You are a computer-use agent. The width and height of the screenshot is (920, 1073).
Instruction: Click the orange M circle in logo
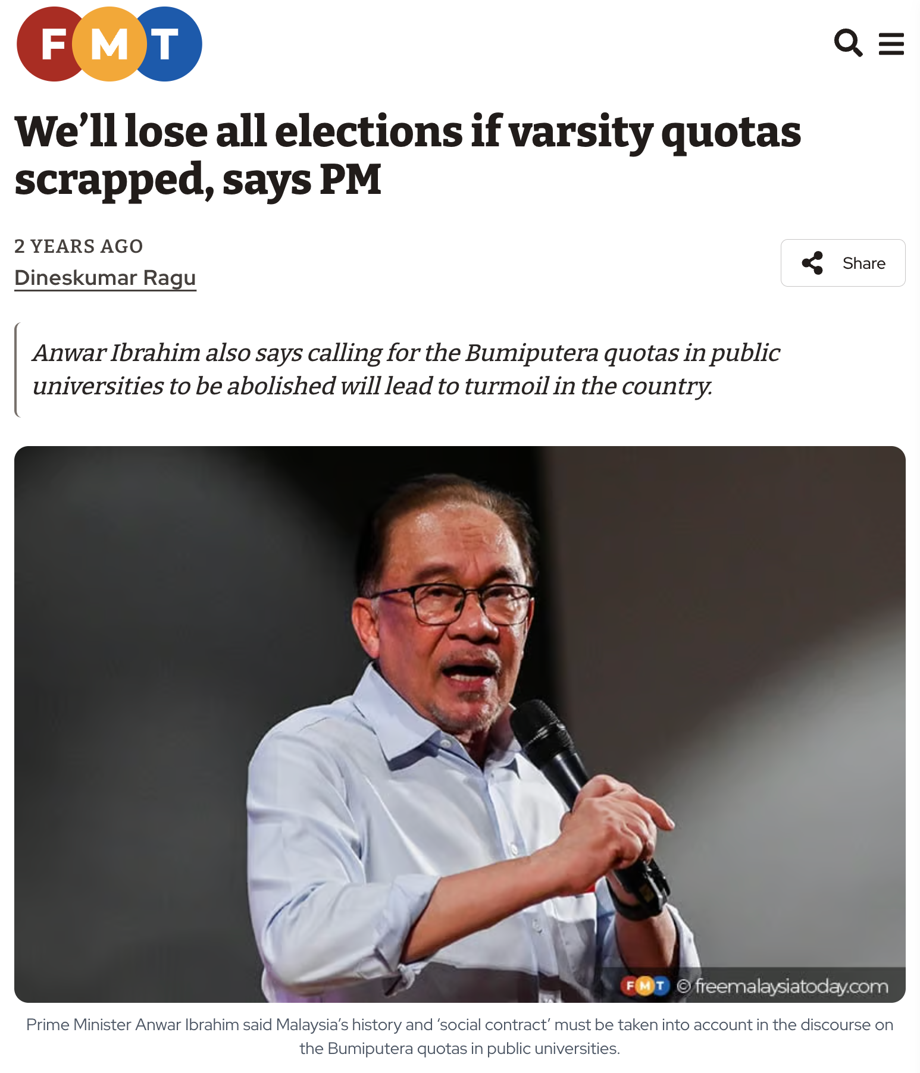pyautogui.click(x=109, y=44)
